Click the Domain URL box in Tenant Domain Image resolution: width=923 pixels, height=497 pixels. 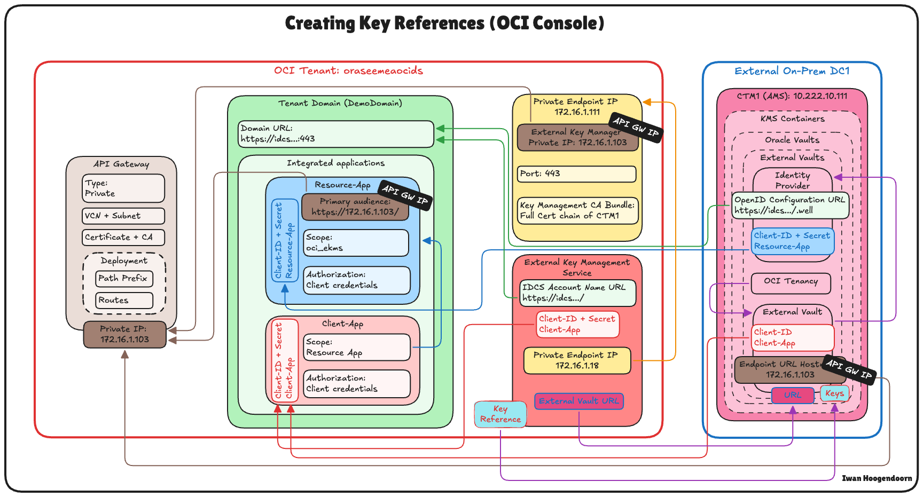click(335, 134)
